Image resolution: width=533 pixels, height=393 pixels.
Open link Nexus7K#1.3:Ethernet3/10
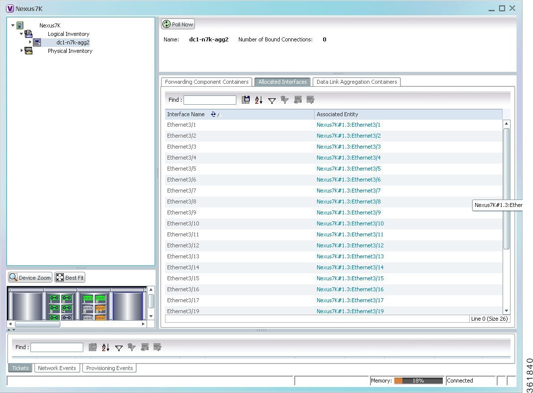click(x=350, y=223)
